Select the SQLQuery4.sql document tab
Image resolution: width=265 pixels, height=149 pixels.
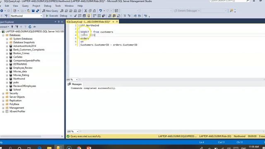point(88,22)
